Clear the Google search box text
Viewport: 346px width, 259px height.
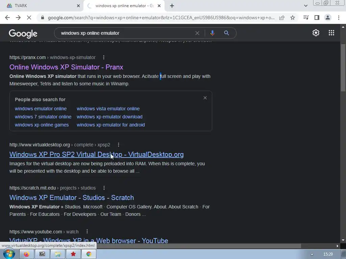[197, 33]
